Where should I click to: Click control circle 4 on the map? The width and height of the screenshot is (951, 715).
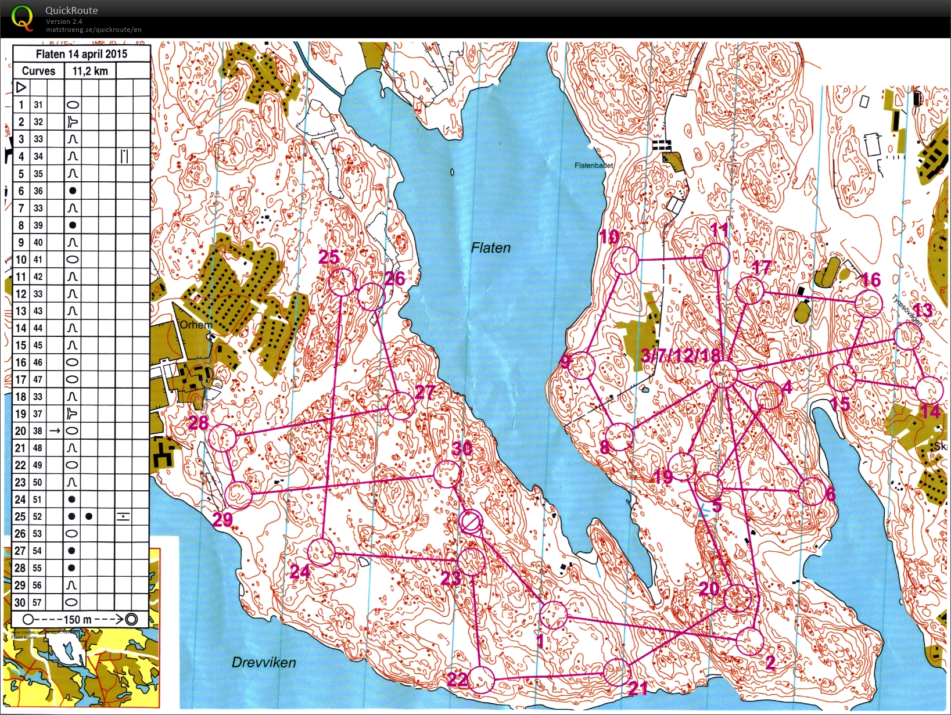tap(769, 396)
